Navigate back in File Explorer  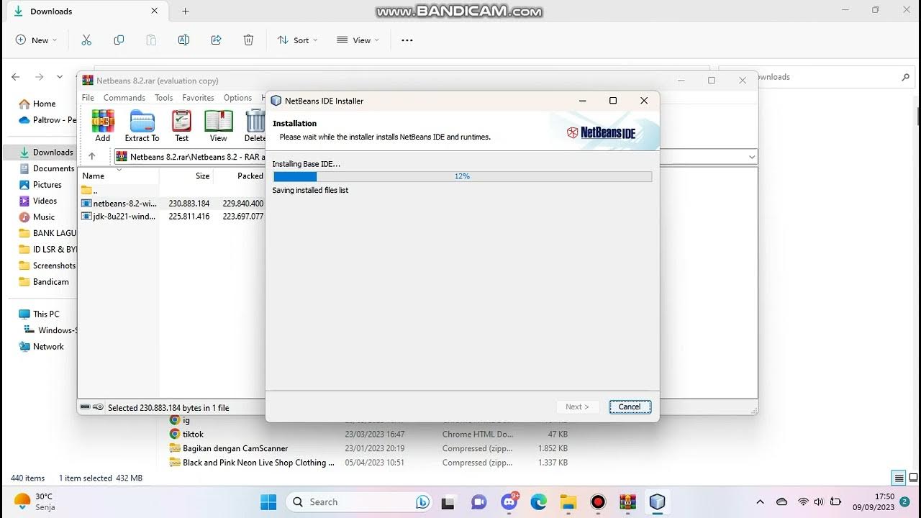pyautogui.click(x=16, y=77)
